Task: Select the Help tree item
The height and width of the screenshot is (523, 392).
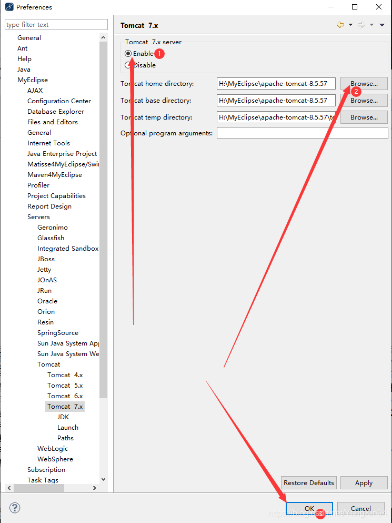Action: pyautogui.click(x=24, y=58)
